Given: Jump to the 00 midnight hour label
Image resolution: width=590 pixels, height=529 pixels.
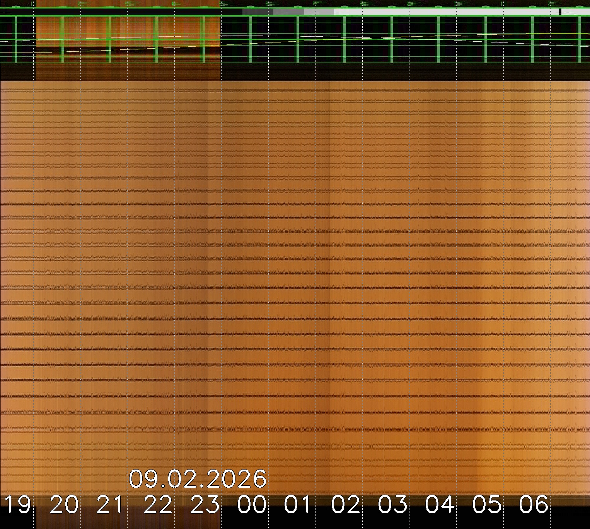Looking at the screenshot, I should pyautogui.click(x=252, y=505).
